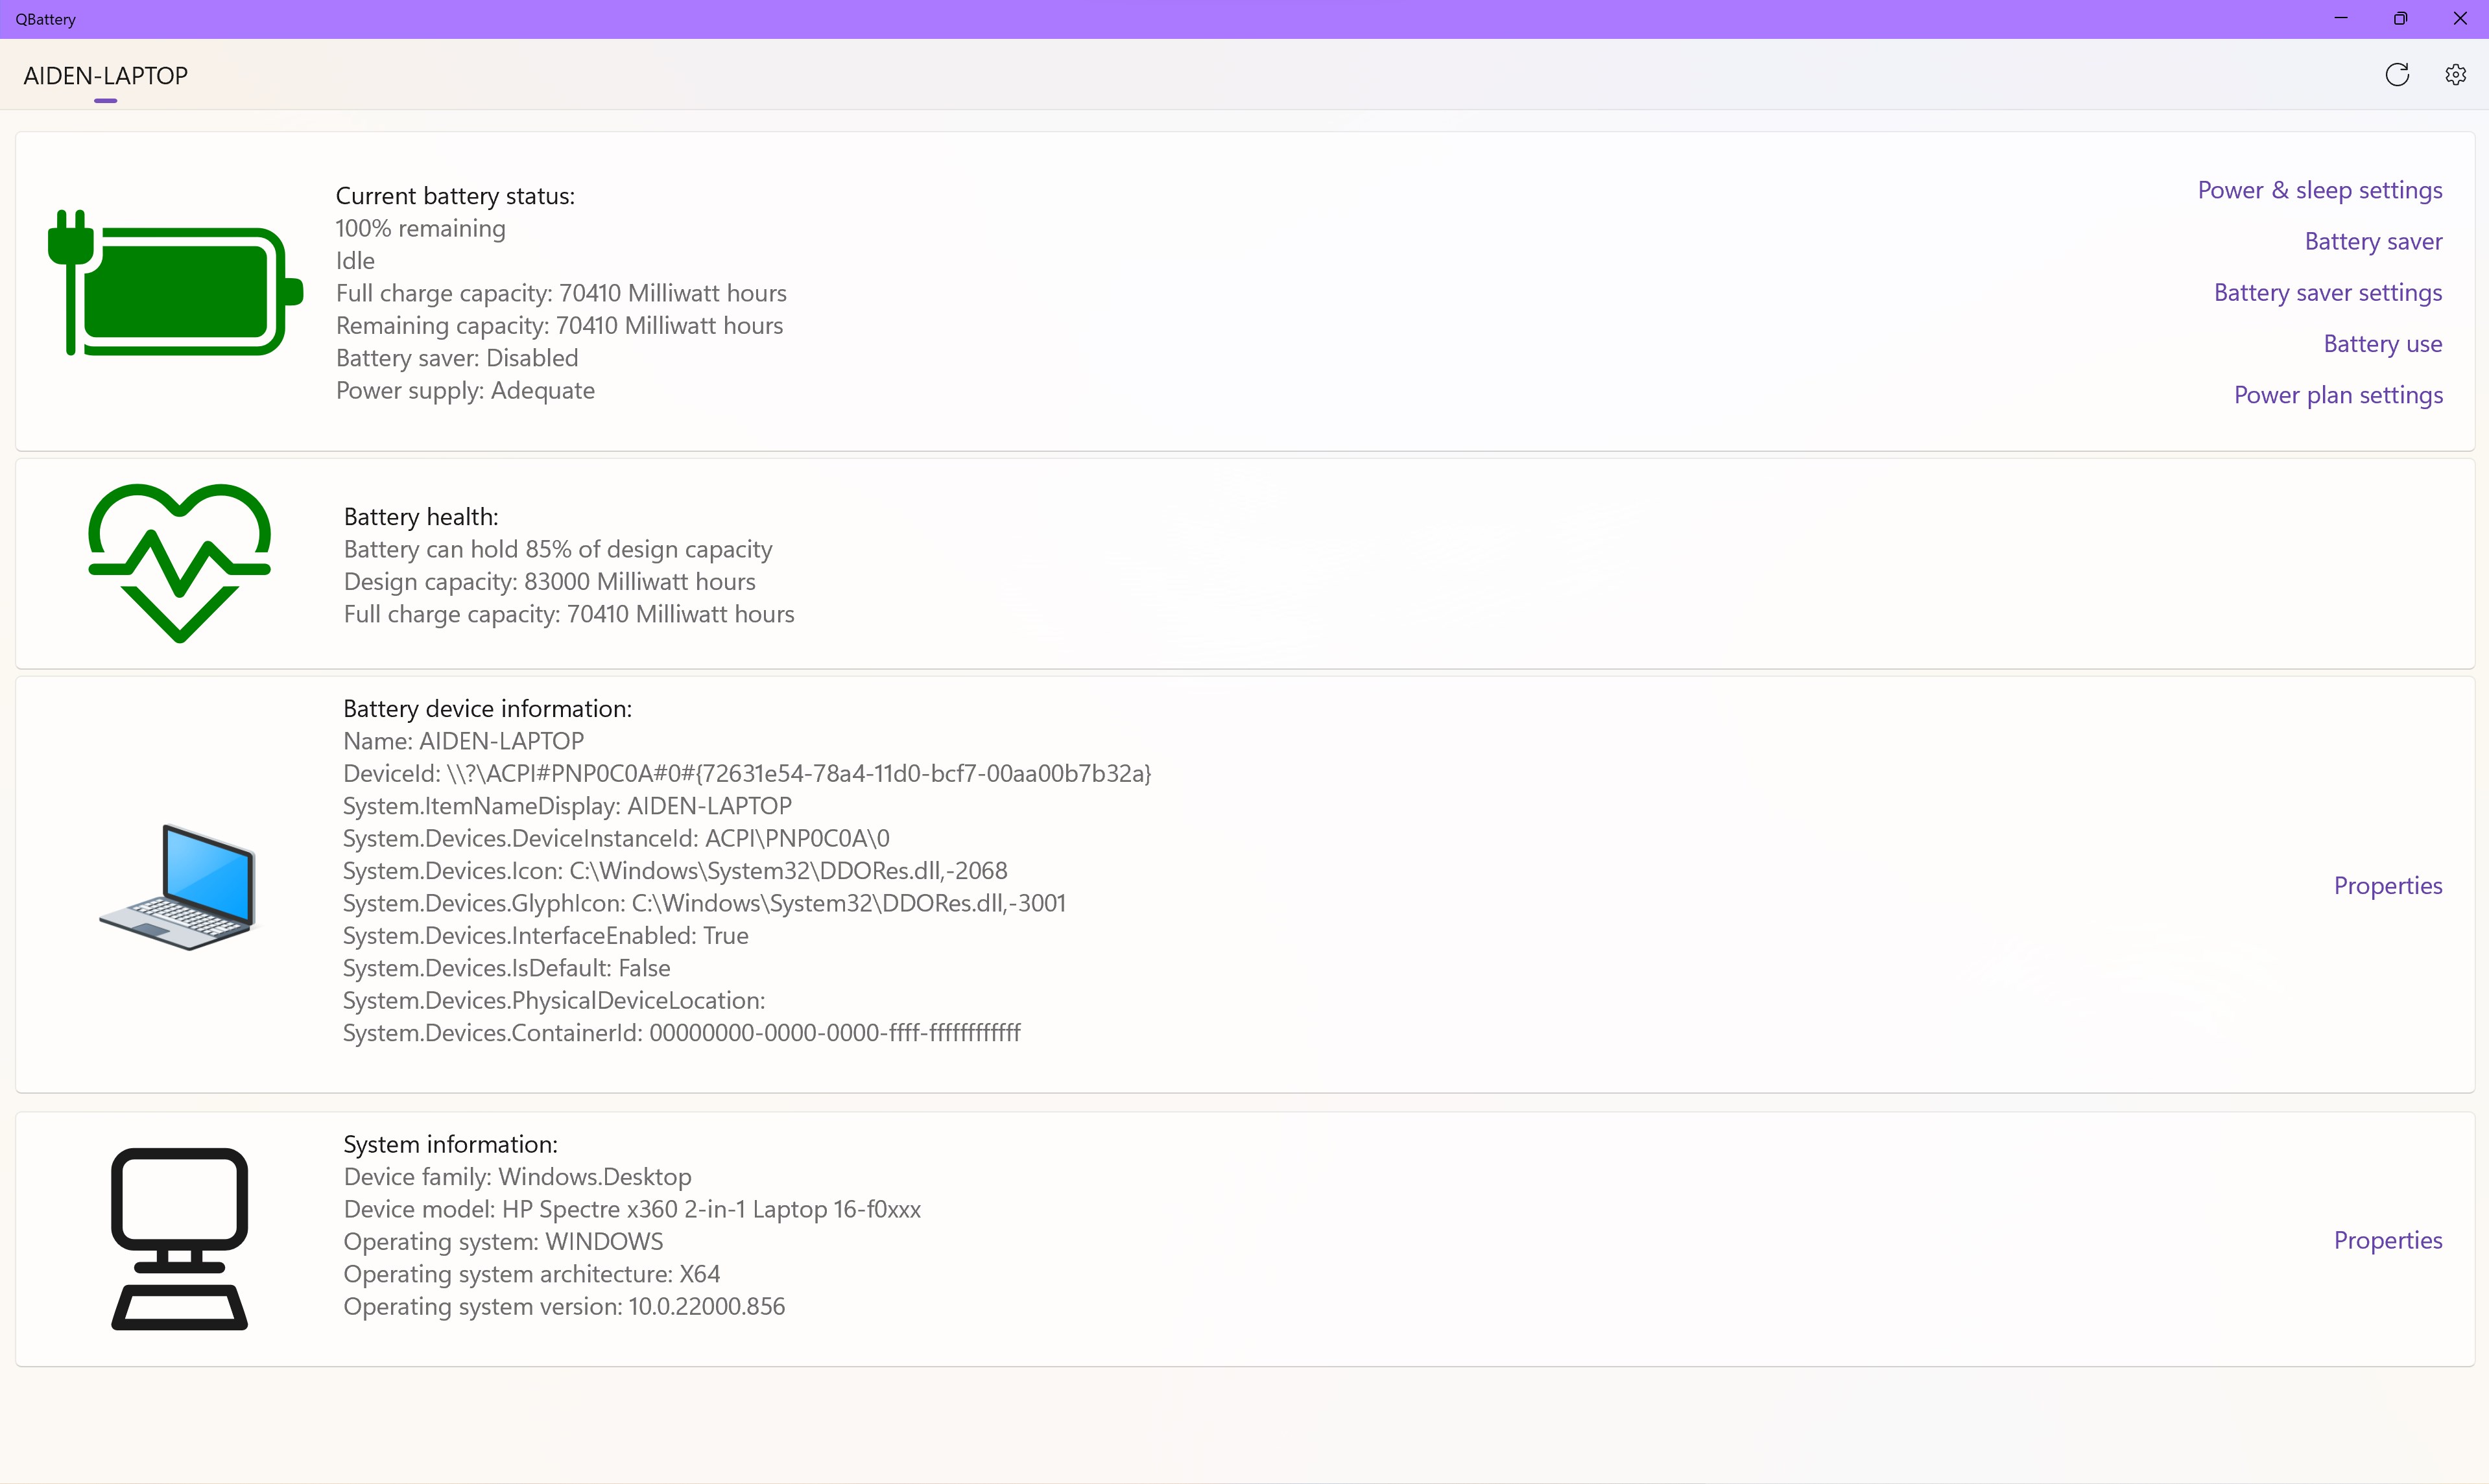The width and height of the screenshot is (2489, 1484).
Task: Click the black desktop computer icon
Action: pos(179,1238)
